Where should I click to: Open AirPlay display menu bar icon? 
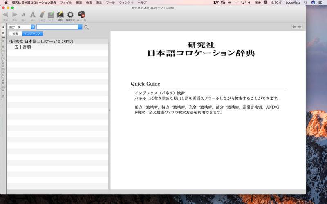pyautogui.click(x=243, y=2)
